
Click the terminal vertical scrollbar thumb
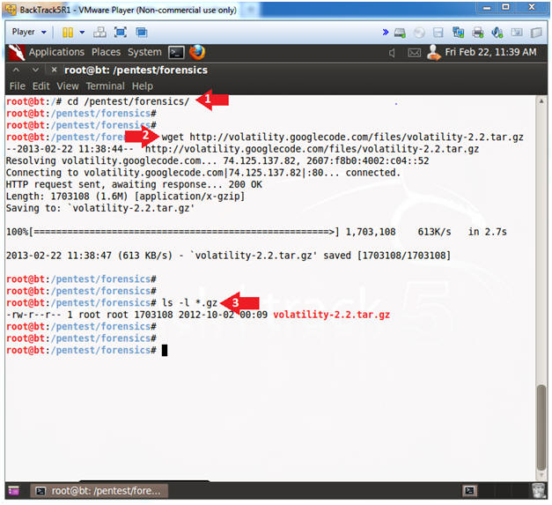point(541,427)
